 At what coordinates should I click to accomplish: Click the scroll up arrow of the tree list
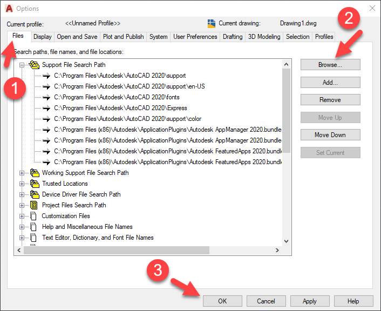pyautogui.click(x=286, y=64)
